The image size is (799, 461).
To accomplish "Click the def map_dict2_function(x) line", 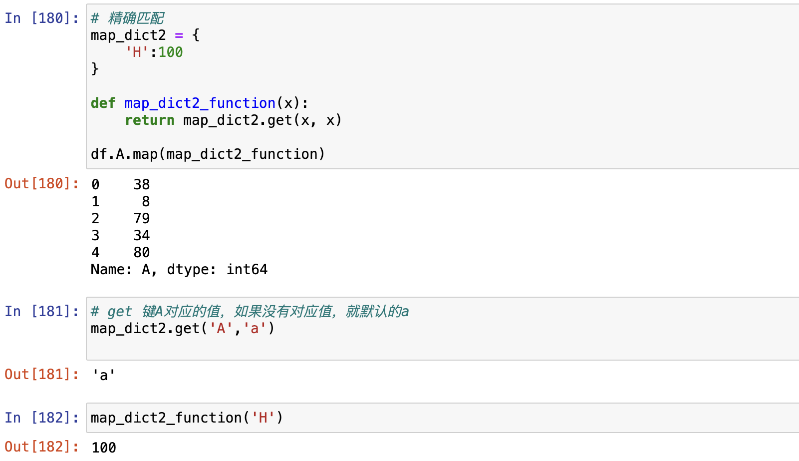I will click(199, 103).
